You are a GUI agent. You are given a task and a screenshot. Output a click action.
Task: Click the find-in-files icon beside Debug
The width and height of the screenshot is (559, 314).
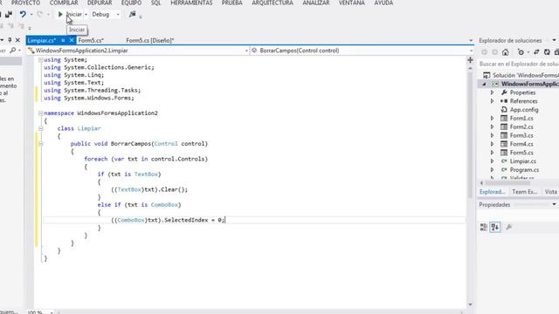click(x=132, y=14)
